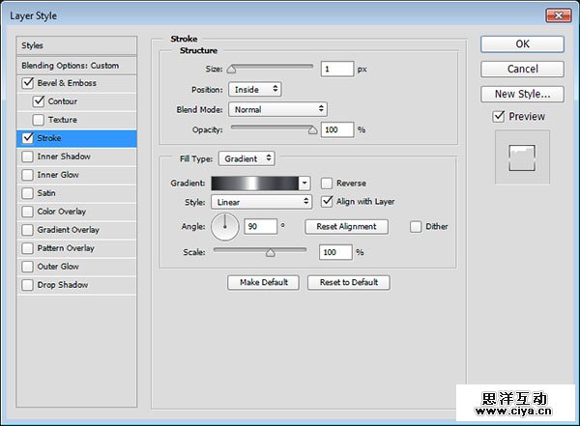This screenshot has width=580, height=426.
Task: Click the gradient swatch bar
Action: pos(255,183)
